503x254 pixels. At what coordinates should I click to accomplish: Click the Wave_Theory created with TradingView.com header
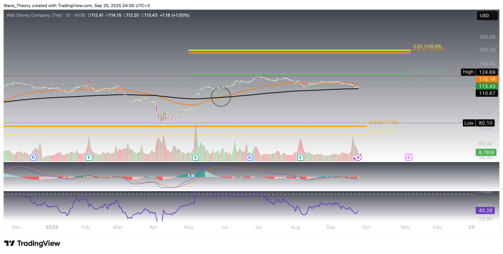pos(76,5)
